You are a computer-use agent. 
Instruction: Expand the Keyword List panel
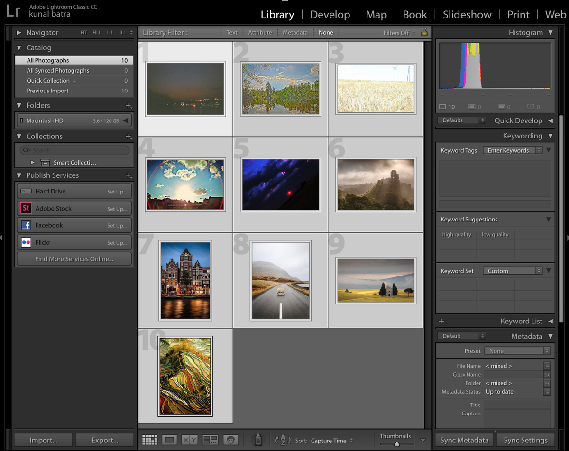point(551,321)
